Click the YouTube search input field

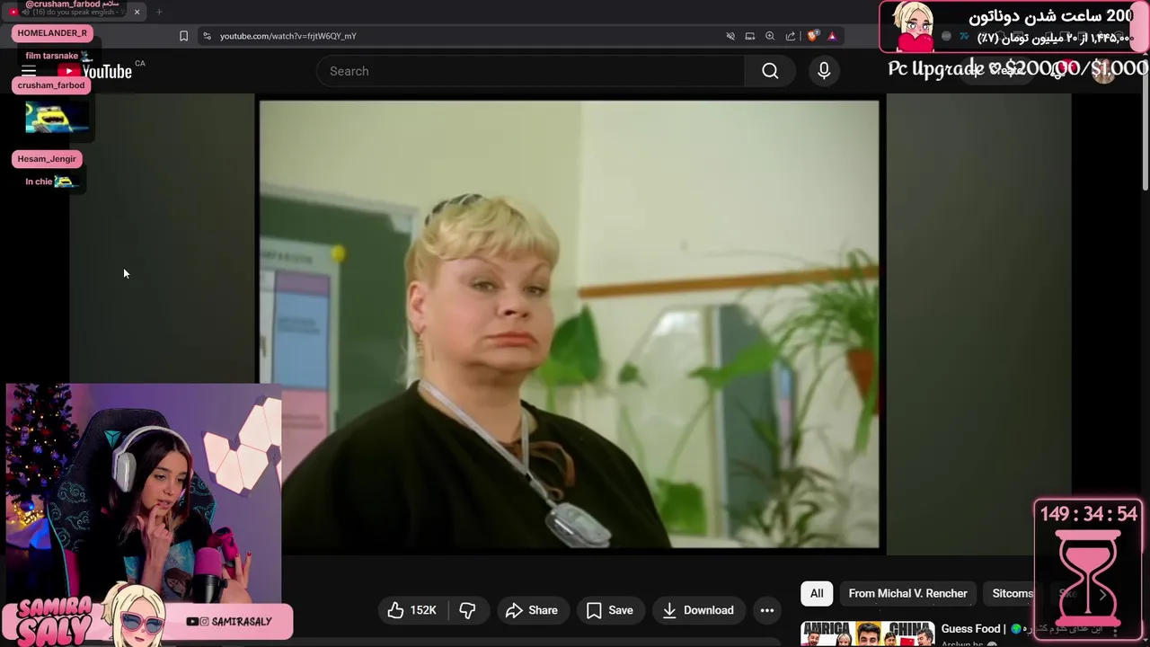(x=530, y=71)
